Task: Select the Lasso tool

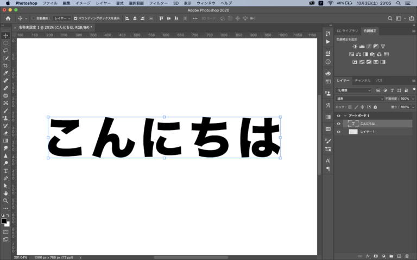Action: coord(5,50)
